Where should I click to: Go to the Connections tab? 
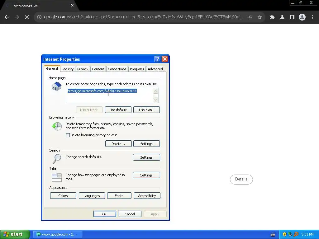[x=117, y=69]
